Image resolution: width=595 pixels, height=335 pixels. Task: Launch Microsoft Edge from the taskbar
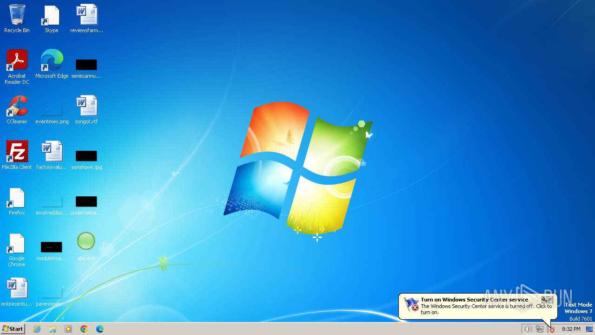pos(100,329)
